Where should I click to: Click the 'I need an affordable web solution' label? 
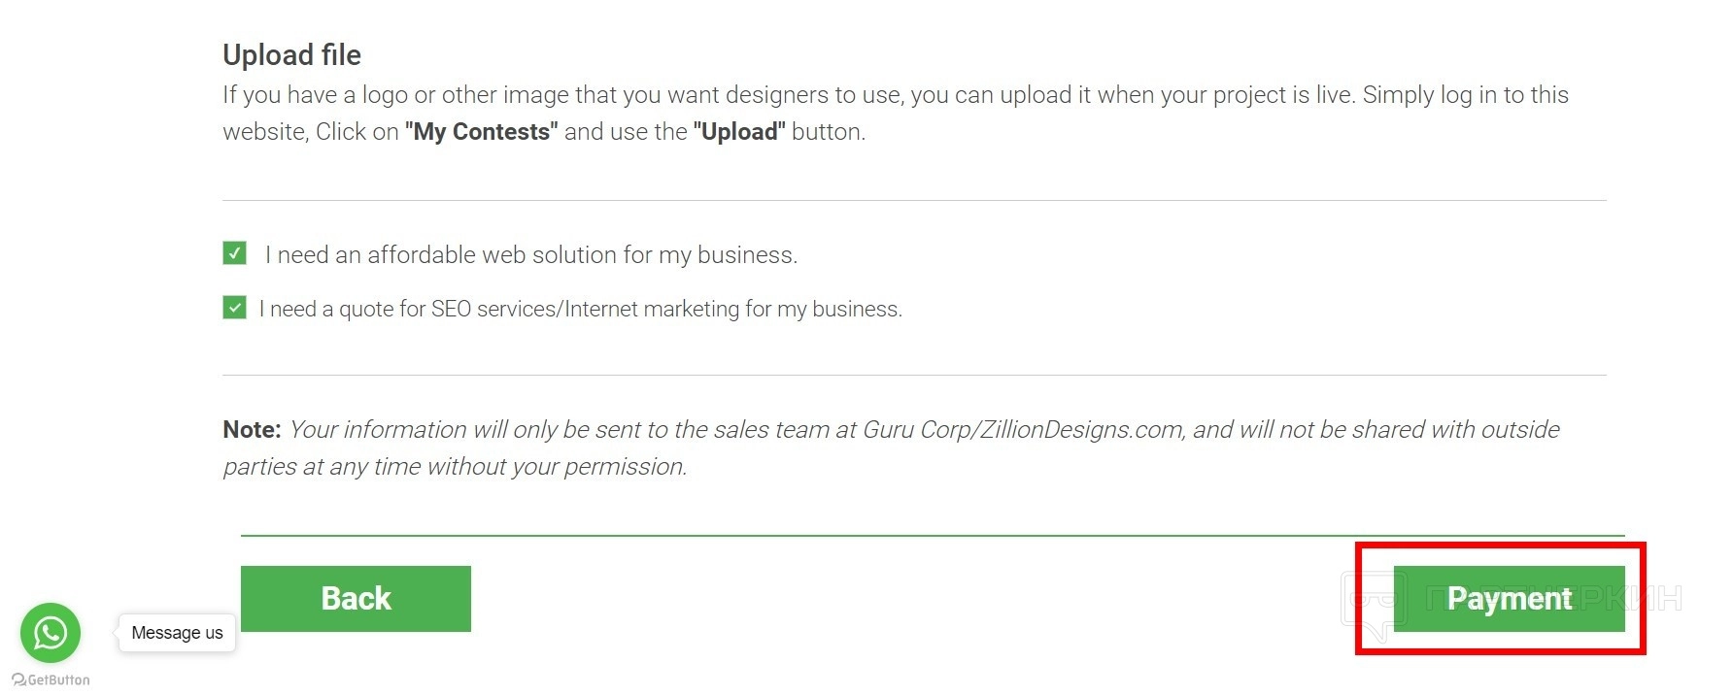(530, 255)
